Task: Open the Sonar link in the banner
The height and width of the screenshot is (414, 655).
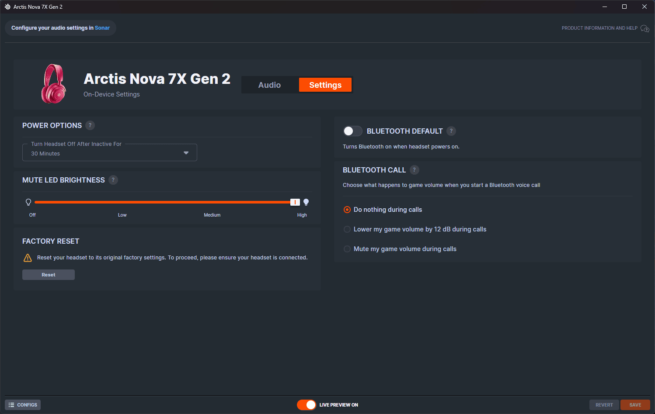Action: [102, 28]
